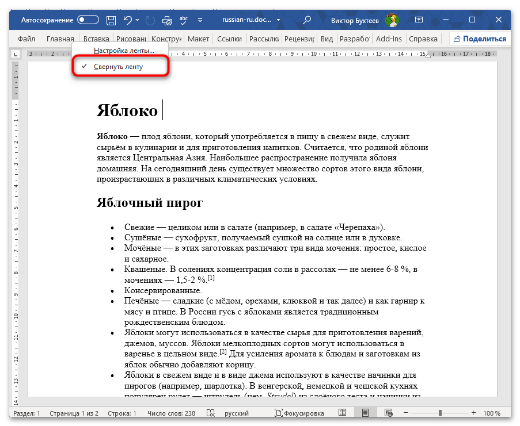Click the Консервированные bullet line
520x426 pixels.
click(x=163, y=290)
